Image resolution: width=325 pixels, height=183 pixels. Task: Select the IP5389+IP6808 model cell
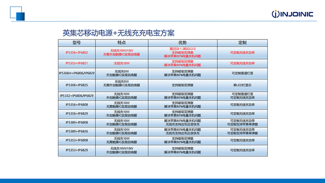pyautogui.click(x=77, y=123)
